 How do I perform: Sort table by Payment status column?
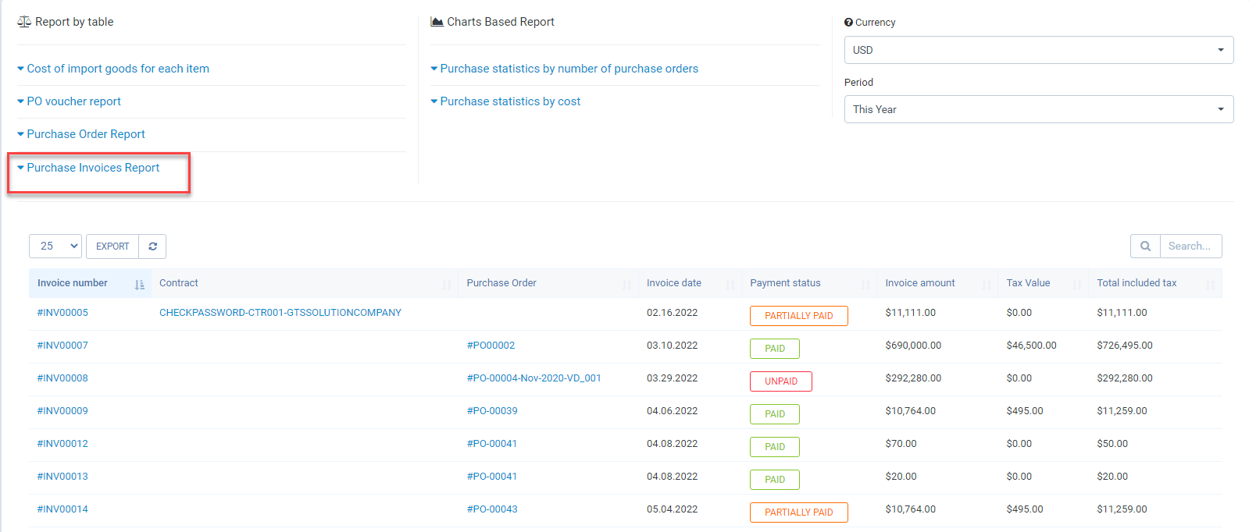coord(865,285)
